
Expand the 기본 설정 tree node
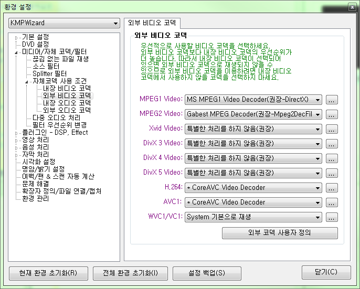pos(16,38)
